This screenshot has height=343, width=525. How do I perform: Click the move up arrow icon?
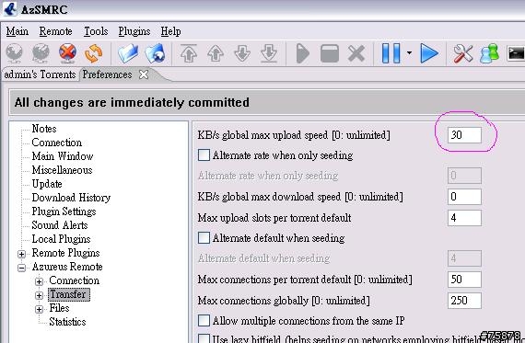[216, 53]
